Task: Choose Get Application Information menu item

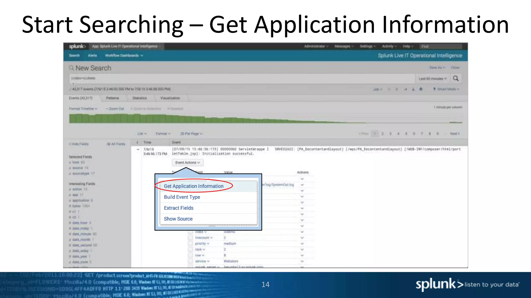Action: (193, 186)
